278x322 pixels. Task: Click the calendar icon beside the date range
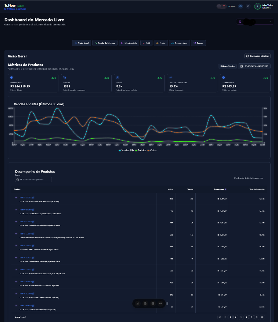(x=242, y=66)
